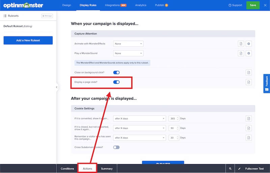Click the search magnifier in bottom bar
The height and width of the screenshot is (173, 270).
(230, 169)
